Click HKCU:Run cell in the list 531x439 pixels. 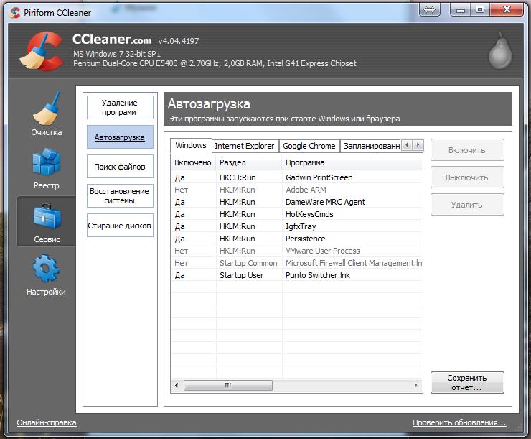(x=238, y=177)
